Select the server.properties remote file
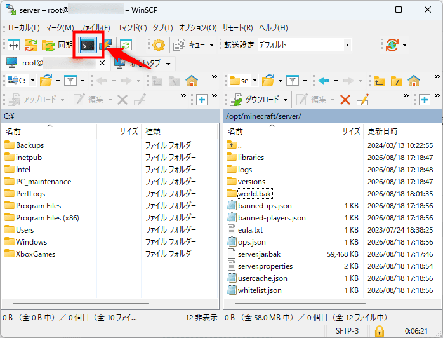This screenshot has height=338, width=443. [260, 266]
